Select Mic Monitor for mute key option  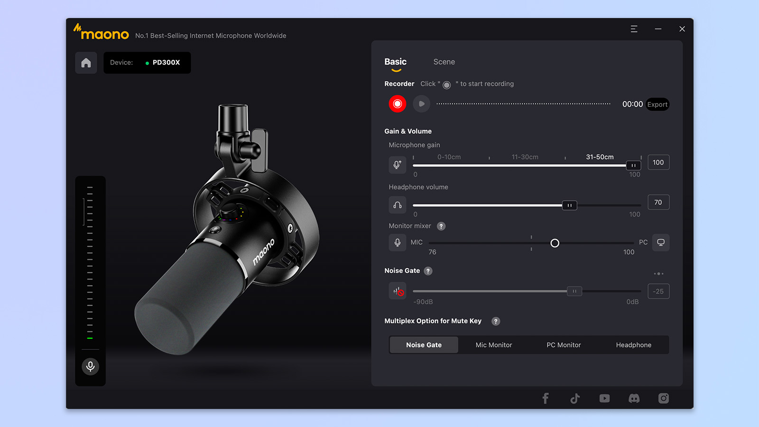point(494,345)
